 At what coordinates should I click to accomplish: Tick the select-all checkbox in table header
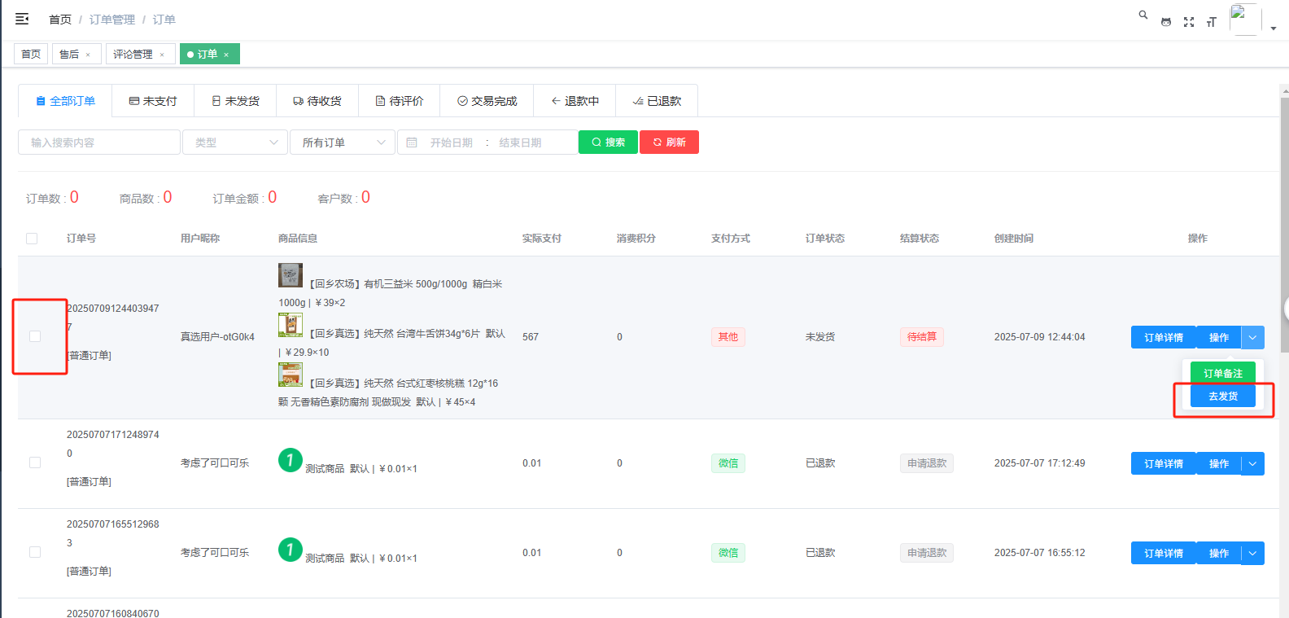(32, 239)
